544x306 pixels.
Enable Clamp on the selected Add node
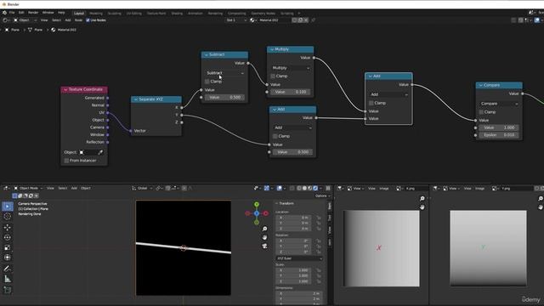[x=371, y=103]
